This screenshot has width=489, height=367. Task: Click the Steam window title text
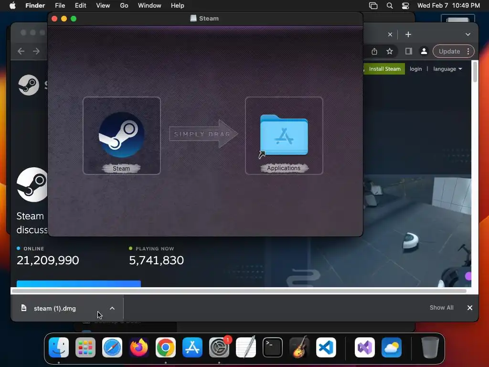[x=209, y=19]
